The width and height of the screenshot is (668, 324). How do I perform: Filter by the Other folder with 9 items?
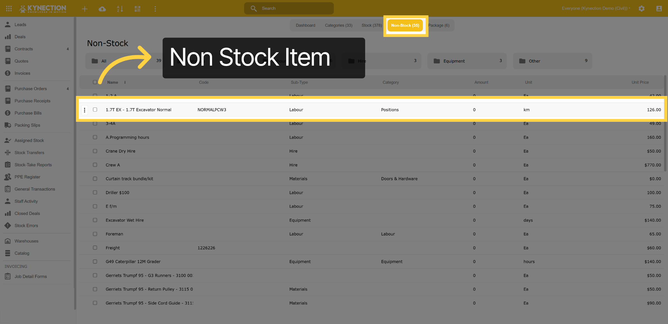(x=552, y=61)
